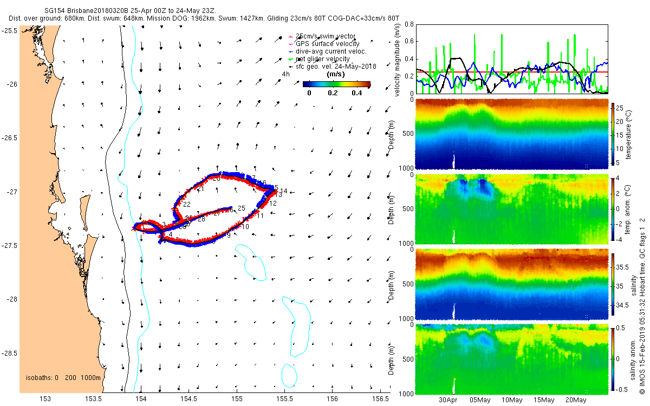The image size is (650, 406).
Task: Select the dive-avg current veloc. legend entry
Action: [x=331, y=51]
